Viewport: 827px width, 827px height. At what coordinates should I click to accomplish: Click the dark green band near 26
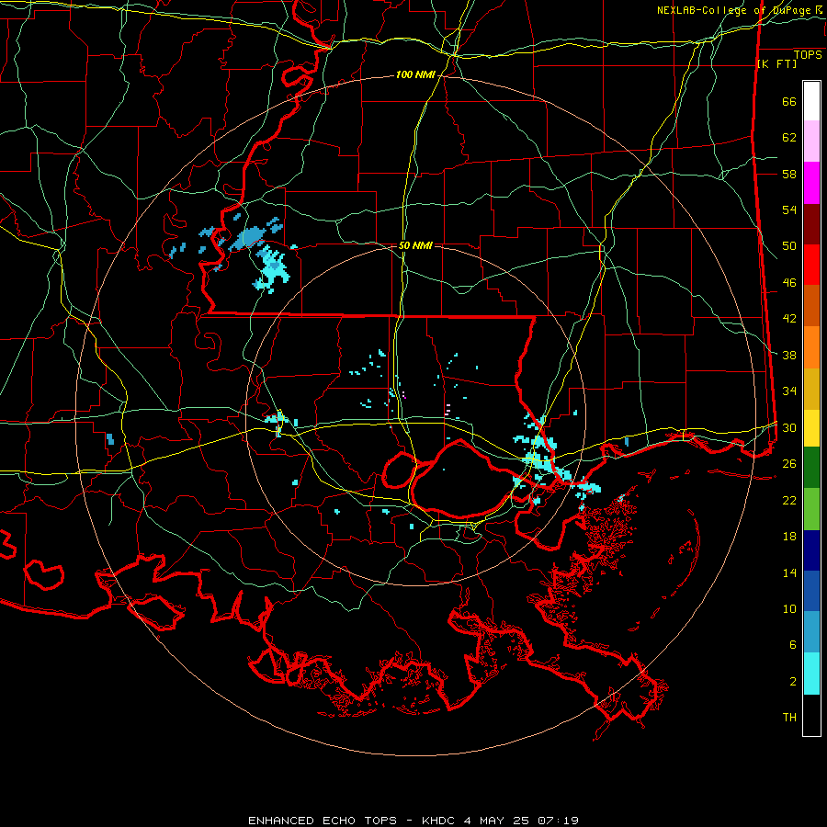click(x=811, y=468)
